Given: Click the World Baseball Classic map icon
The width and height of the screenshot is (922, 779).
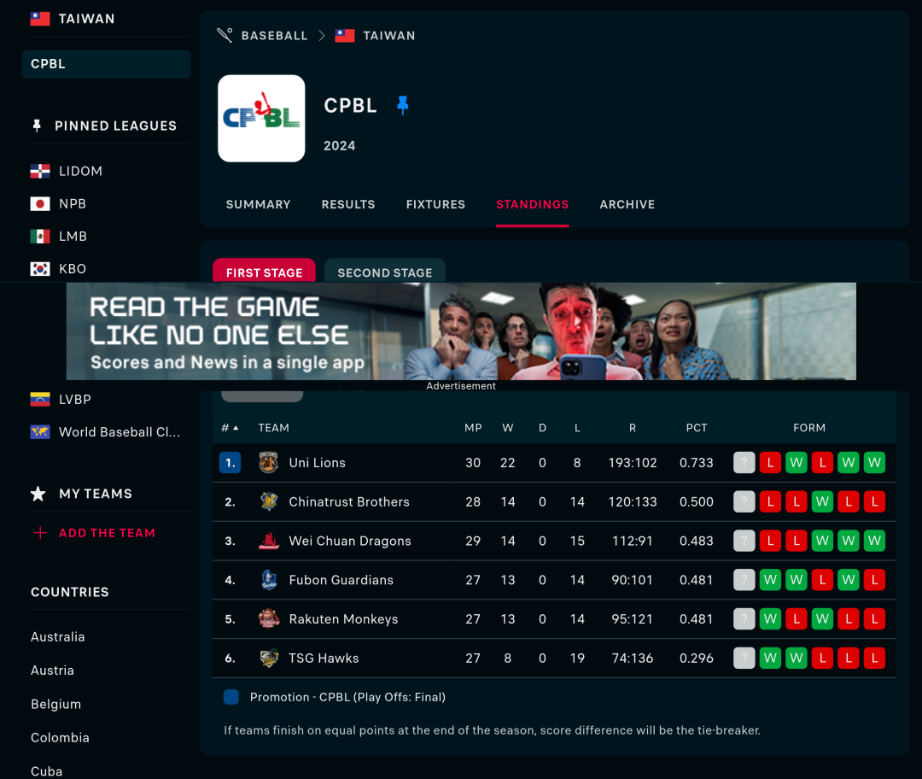Looking at the screenshot, I should click(40, 432).
